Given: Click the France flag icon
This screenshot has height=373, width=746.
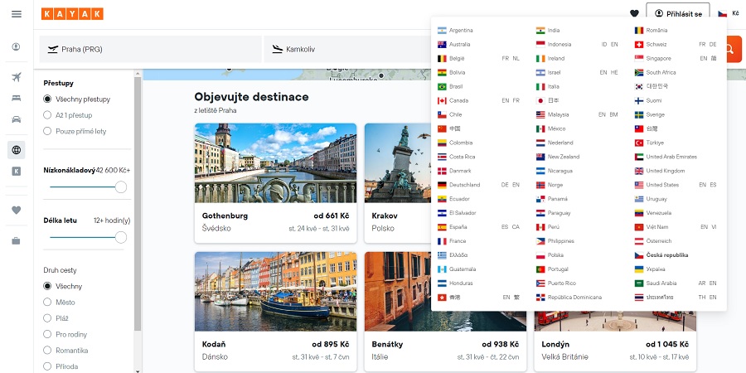Looking at the screenshot, I should click(442, 241).
